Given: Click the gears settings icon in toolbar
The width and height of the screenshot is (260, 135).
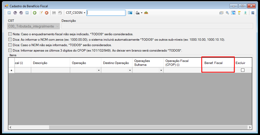Looking at the screenshot, I should click(227, 13).
